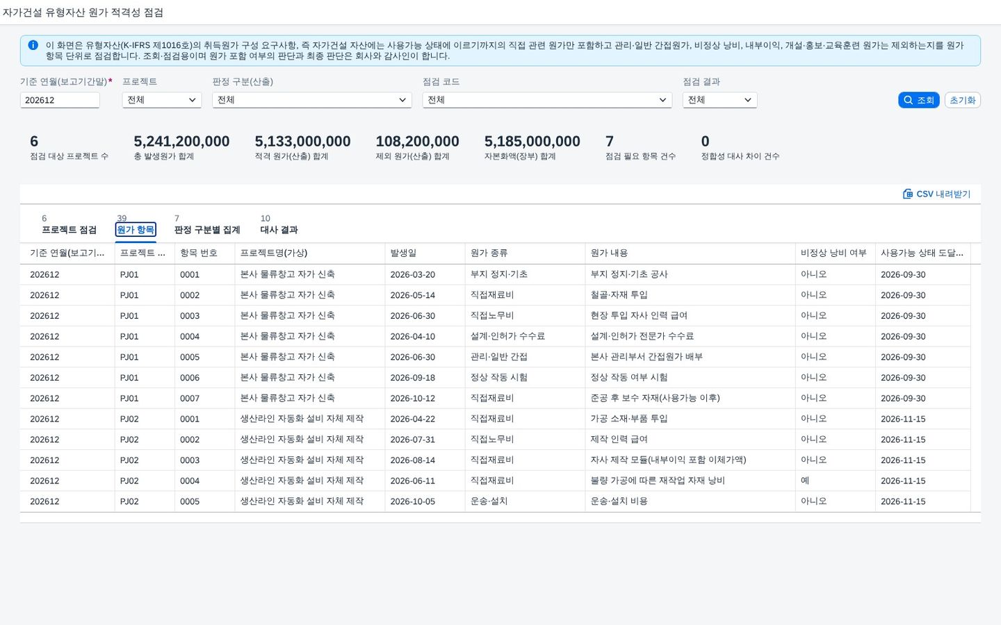Click the info icon in the blue notice

click(x=33, y=45)
